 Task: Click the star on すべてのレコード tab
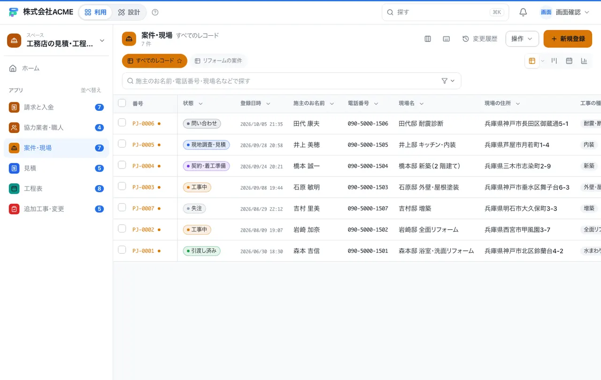[x=179, y=61]
